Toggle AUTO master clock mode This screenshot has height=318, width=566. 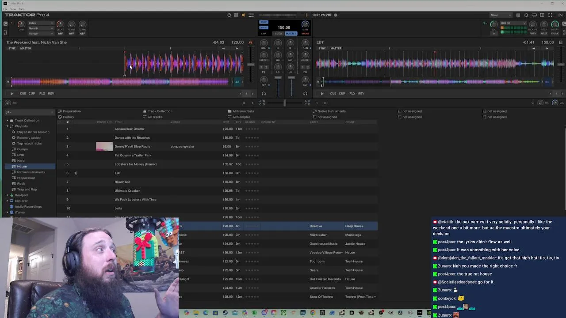click(x=278, y=34)
